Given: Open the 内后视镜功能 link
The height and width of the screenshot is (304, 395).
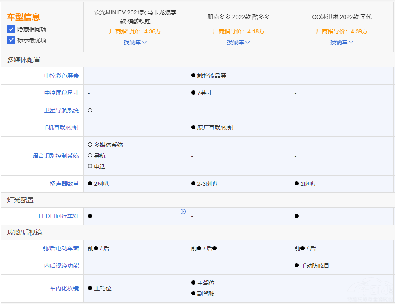Looking at the screenshot, I should [62, 266].
